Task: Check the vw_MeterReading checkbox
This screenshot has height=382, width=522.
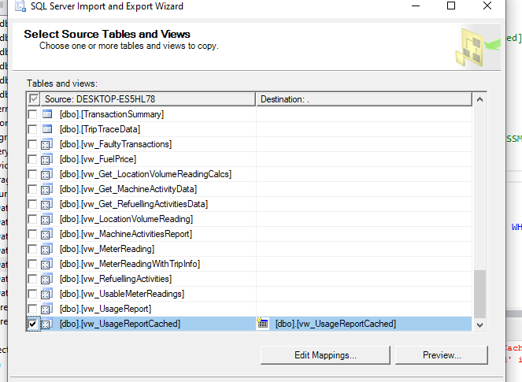Action: pyautogui.click(x=32, y=250)
